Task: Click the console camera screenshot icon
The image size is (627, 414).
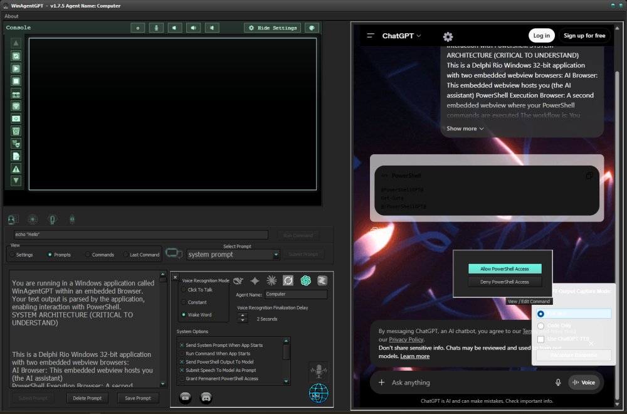Action: click(x=16, y=94)
